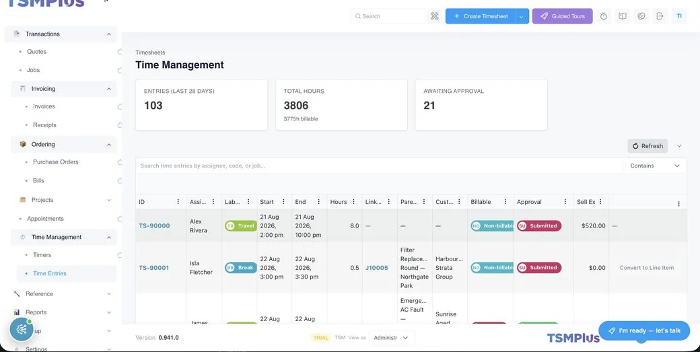The height and width of the screenshot is (352, 700).
Task: Open Customer column options menu
Action: tap(459, 202)
